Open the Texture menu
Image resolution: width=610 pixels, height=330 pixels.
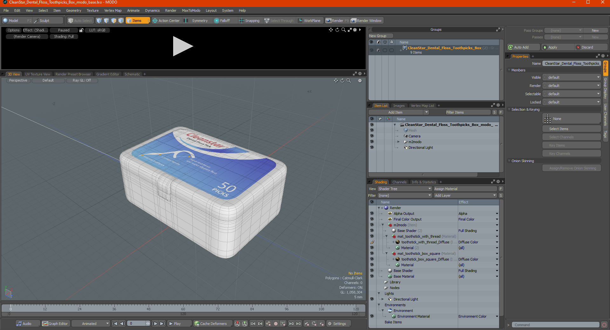coord(93,10)
